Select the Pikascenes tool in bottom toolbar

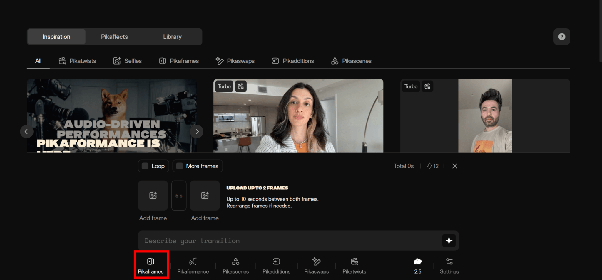click(235, 266)
